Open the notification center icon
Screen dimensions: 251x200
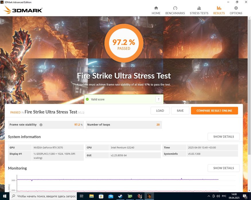click(245, 196)
